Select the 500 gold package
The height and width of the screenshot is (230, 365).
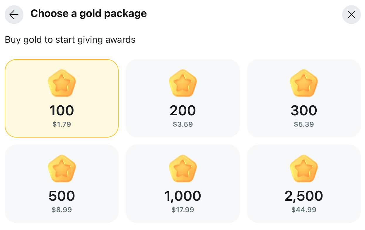click(x=62, y=184)
